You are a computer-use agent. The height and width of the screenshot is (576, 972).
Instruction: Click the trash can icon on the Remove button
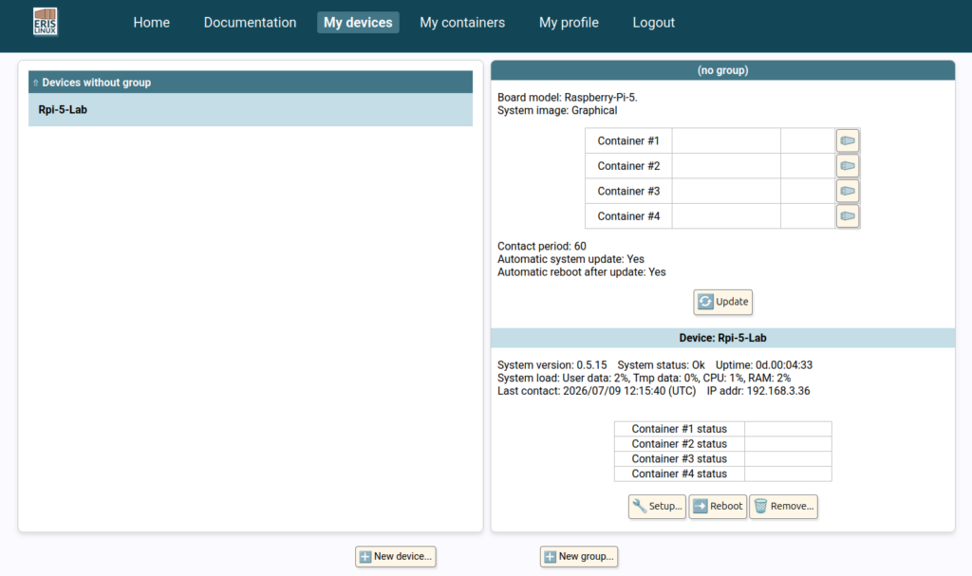click(760, 506)
